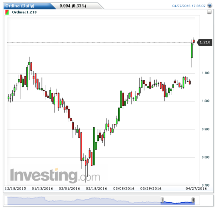Click the tall green breakout candle near 04/27/2016
Viewport: 217px width, 209px height.
coord(192,51)
